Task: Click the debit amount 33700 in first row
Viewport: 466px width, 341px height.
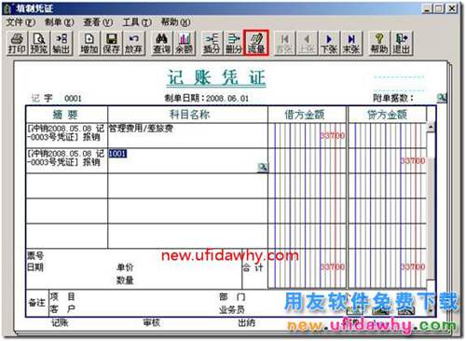Action: click(333, 135)
